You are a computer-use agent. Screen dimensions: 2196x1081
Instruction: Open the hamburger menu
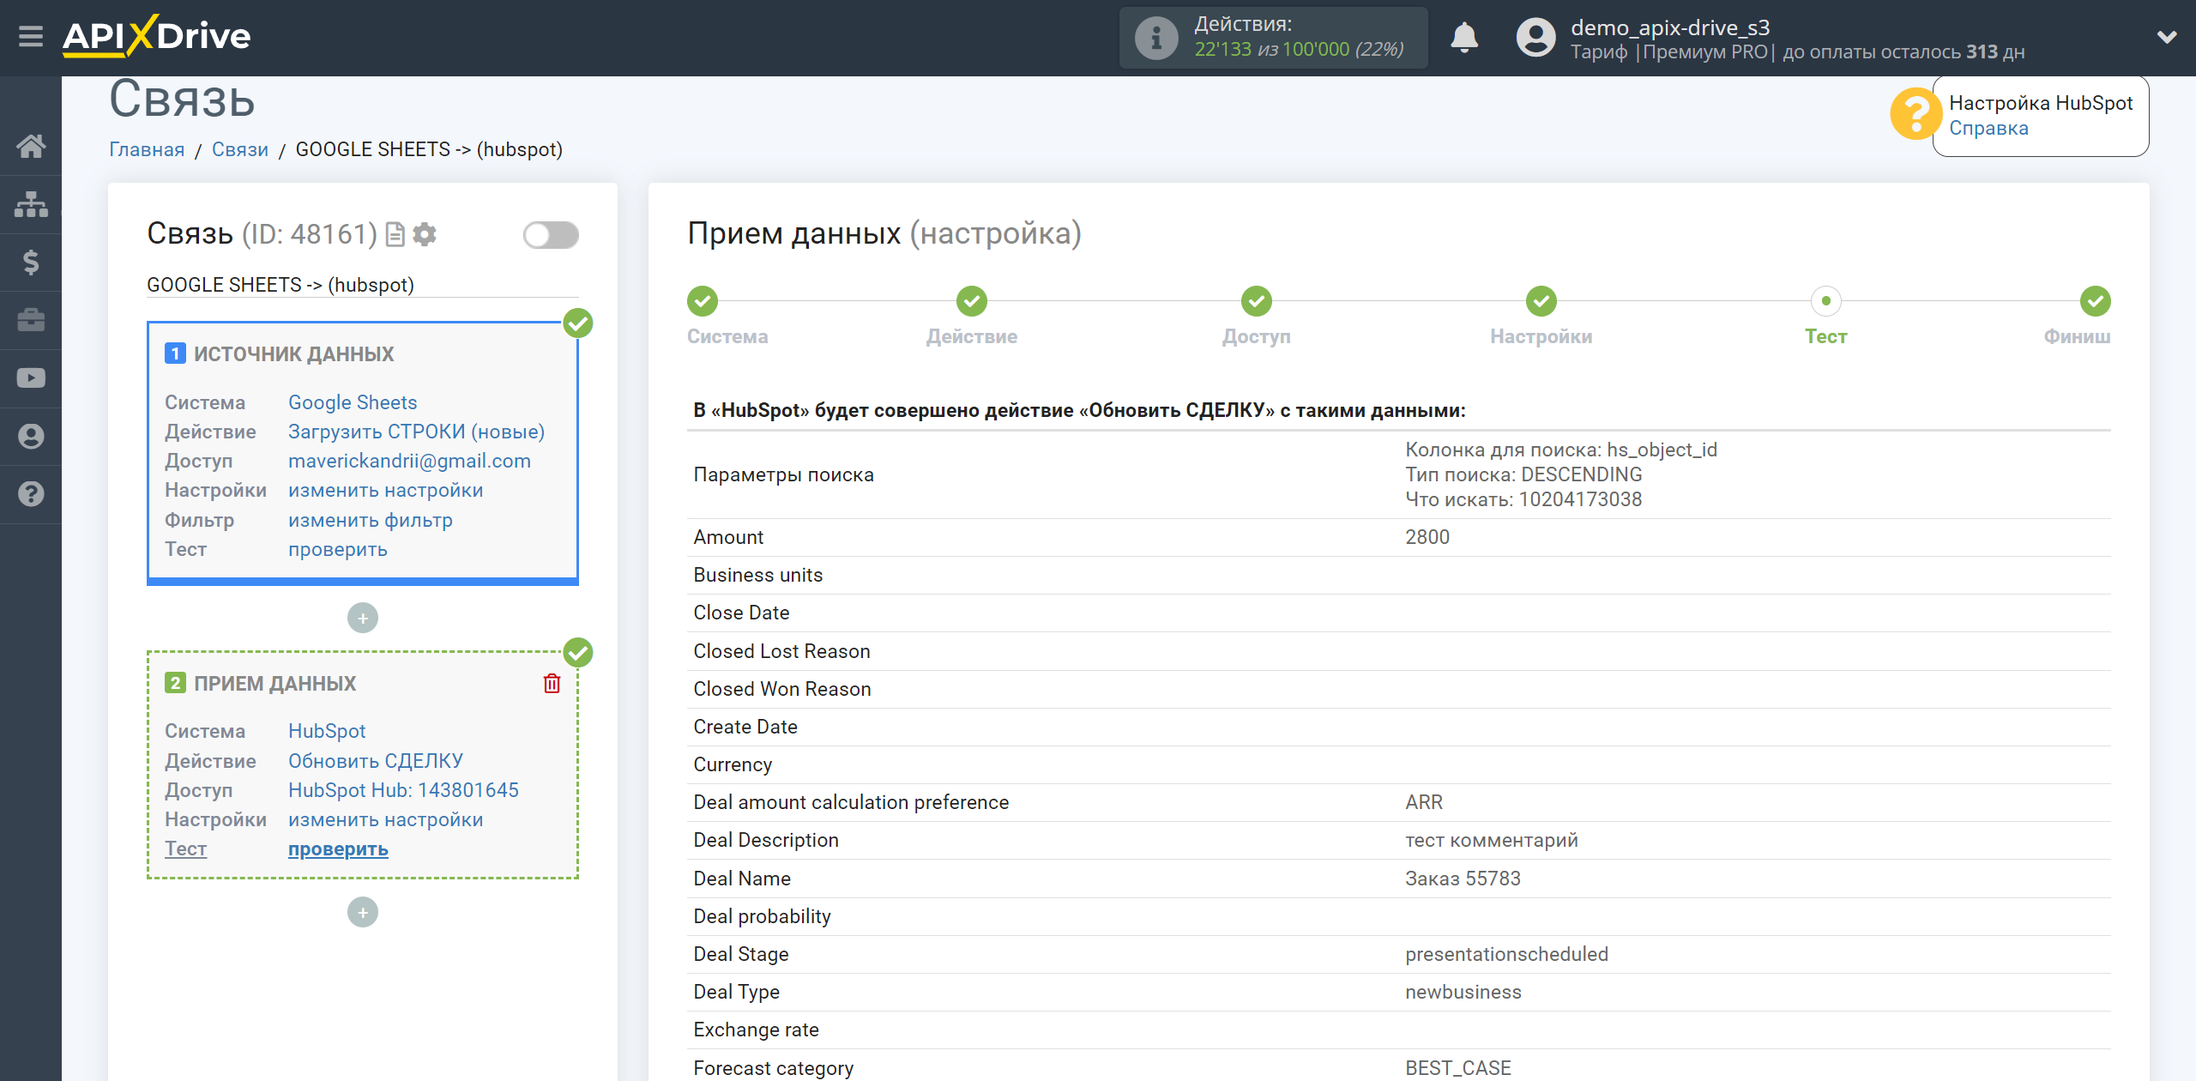[x=31, y=37]
